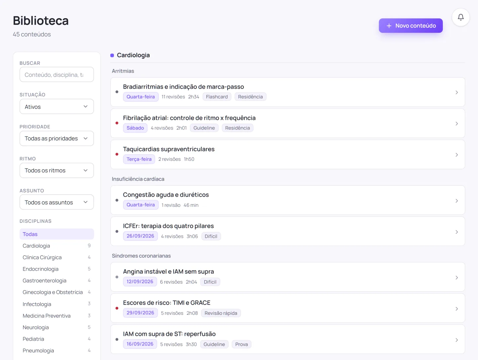478x360 pixels.
Task: Click the Revisão rápida tag
Action: click(x=221, y=313)
